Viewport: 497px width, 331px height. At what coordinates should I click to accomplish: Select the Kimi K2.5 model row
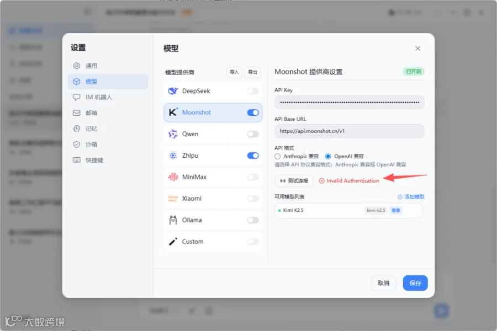(348, 210)
